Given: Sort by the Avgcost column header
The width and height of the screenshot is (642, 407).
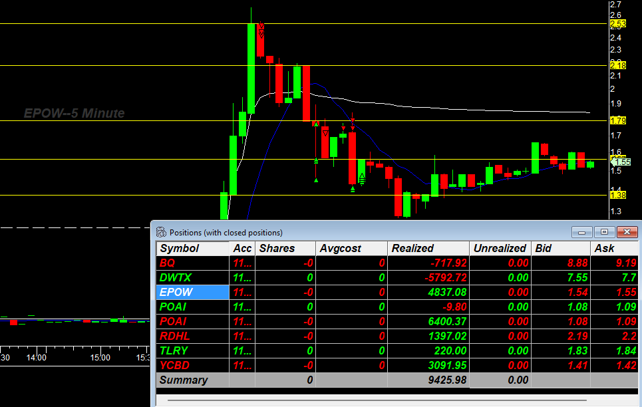Looking at the screenshot, I should click(x=352, y=249).
